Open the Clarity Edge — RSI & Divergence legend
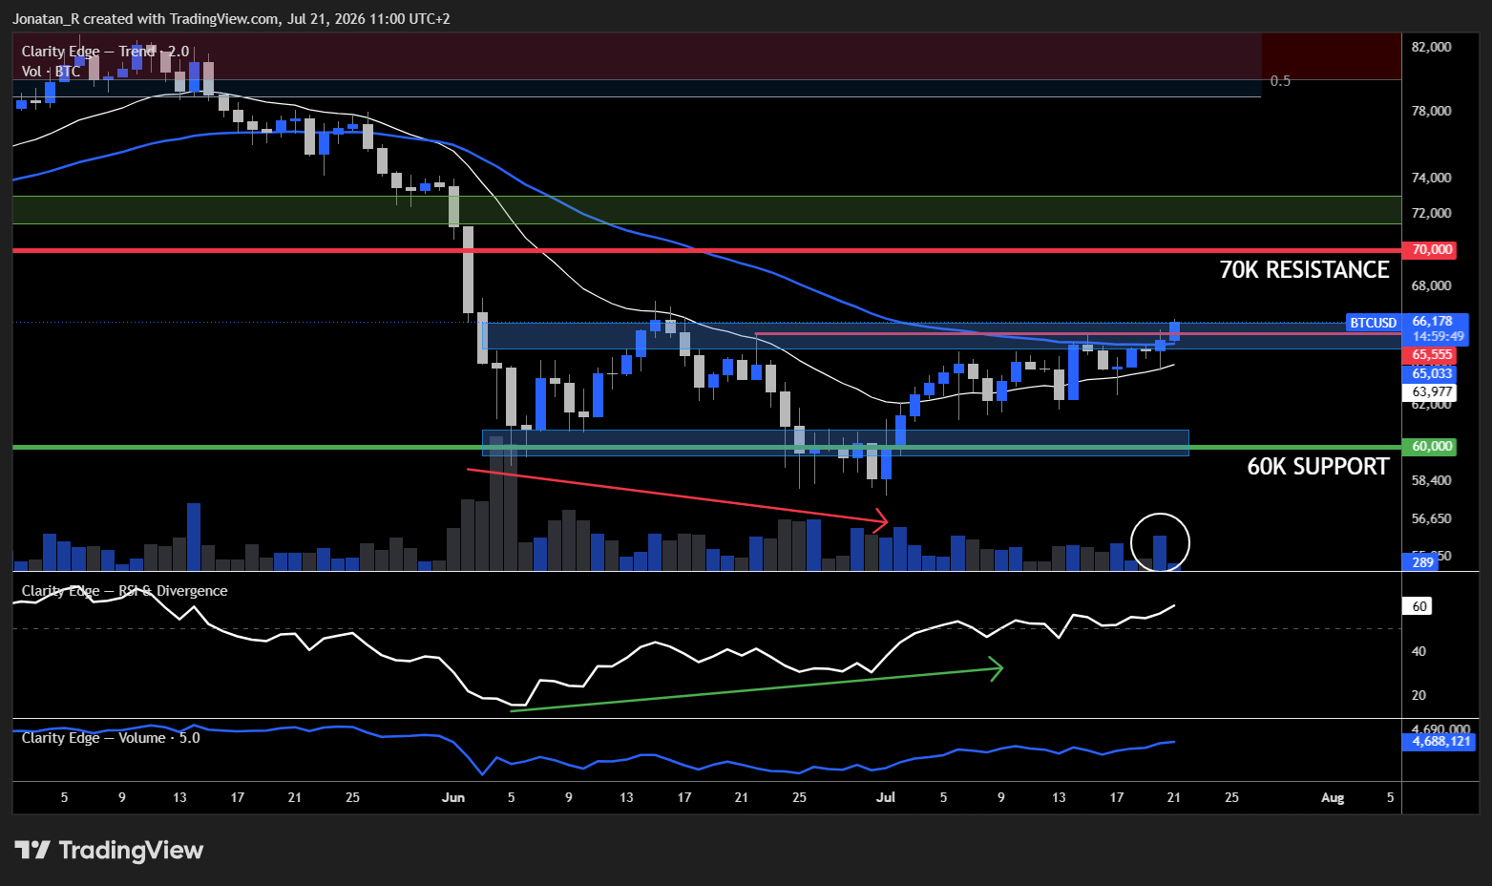The width and height of the screenshot is (1492, 886). click(124, 591)
